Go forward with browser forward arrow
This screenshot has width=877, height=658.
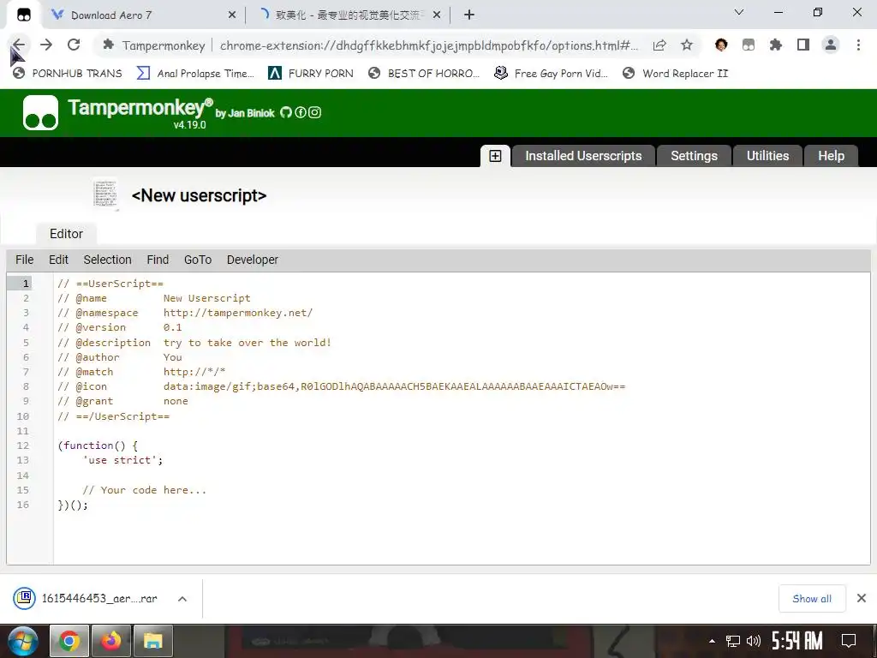(x=46, y=45)
